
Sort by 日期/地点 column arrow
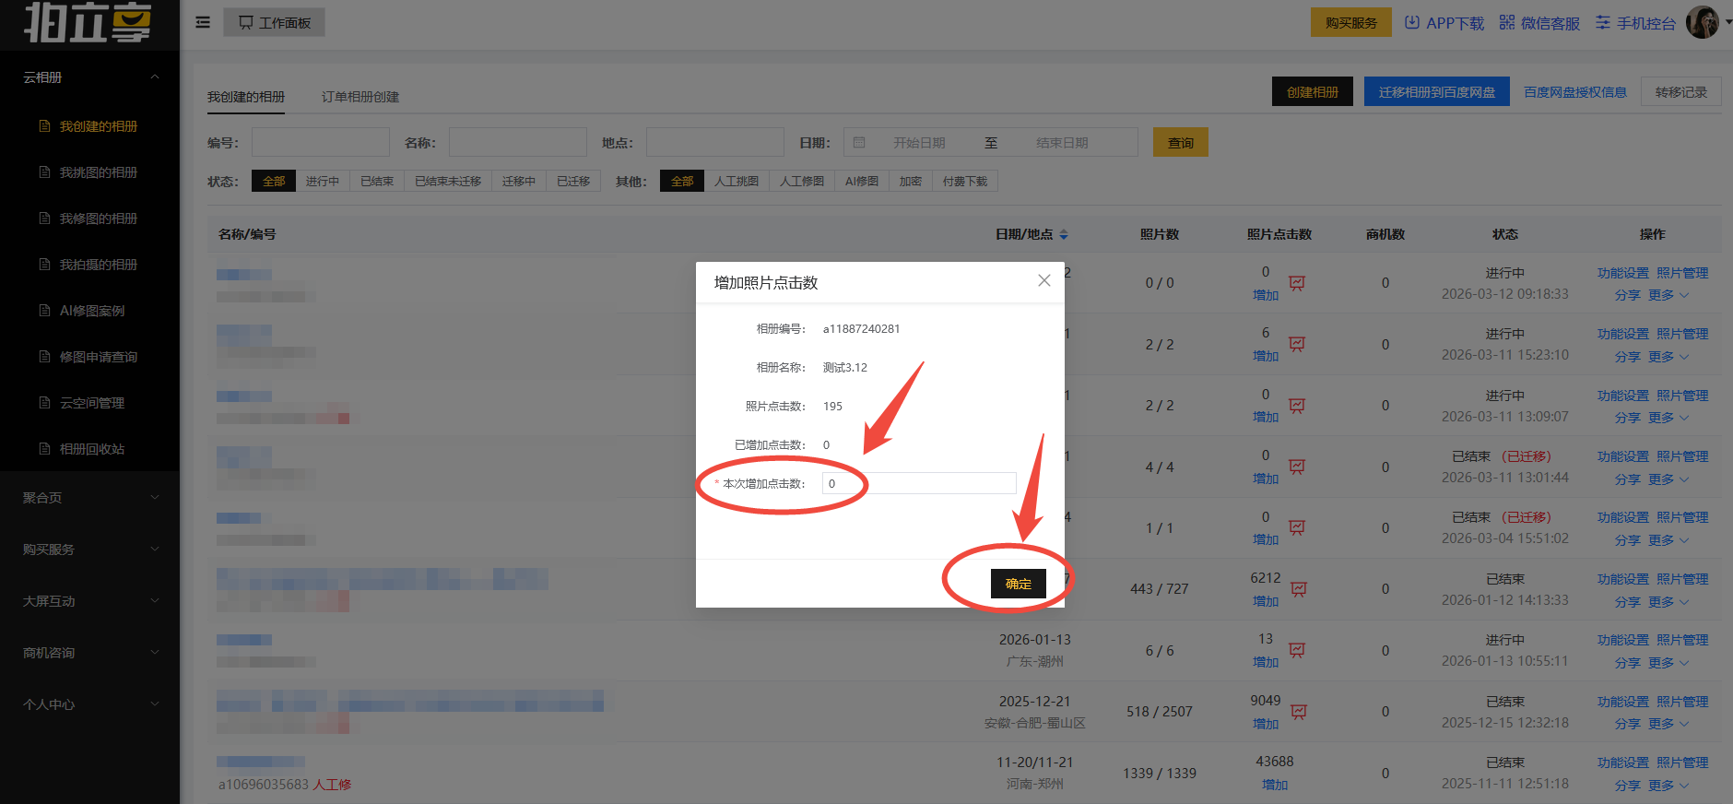click(1064, 234)
